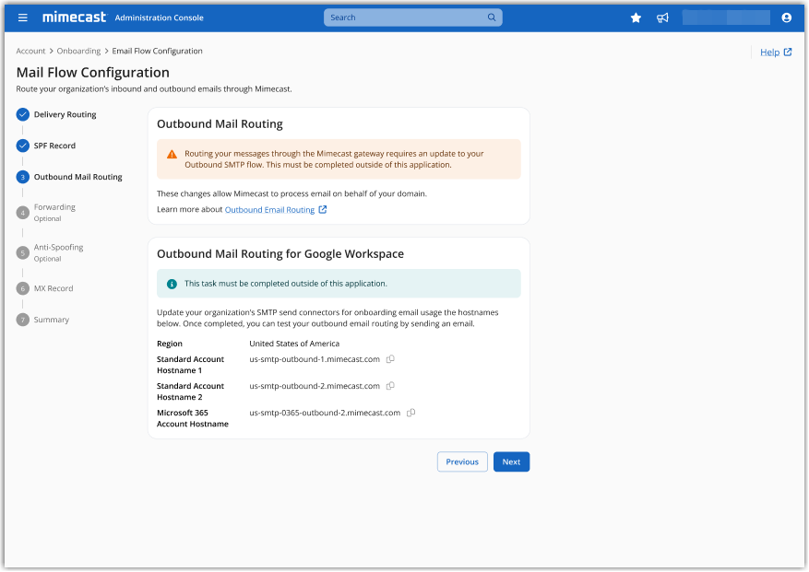Open the user account icon

click(x=786, y=18)
